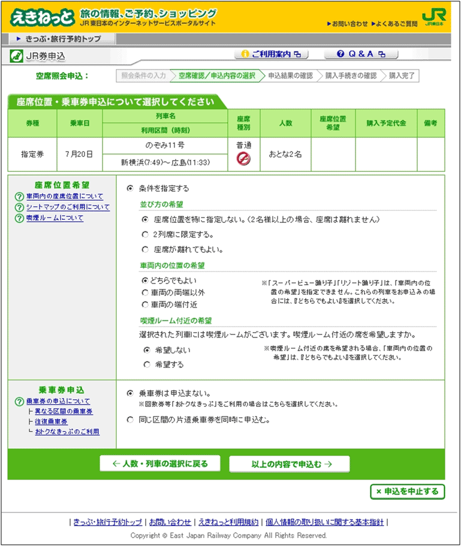Viewport: 461px width, 546px height.
Task: Select 車両の端付近 option
Action: click(x=145, y=305)
